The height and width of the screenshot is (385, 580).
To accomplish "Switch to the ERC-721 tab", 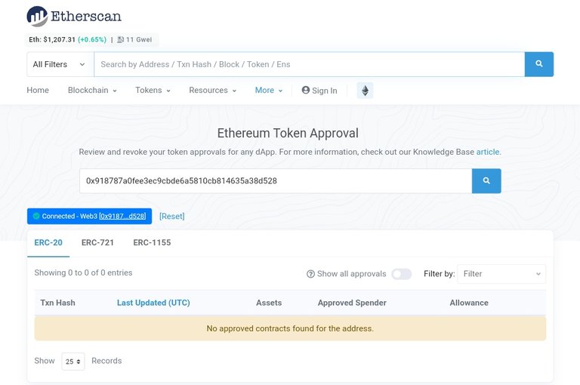I will click(x=97, y=242).
